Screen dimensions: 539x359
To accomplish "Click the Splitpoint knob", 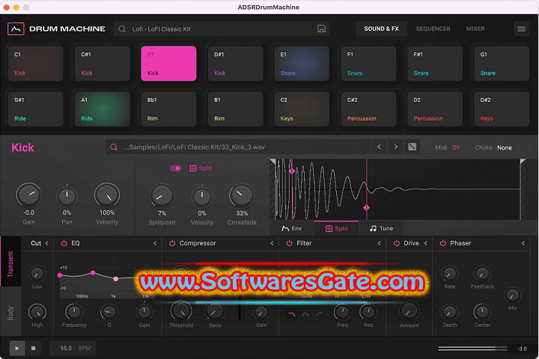I will click(x=162, y=196).
